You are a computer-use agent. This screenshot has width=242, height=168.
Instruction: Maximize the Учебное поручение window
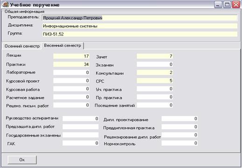click(227, 5)
